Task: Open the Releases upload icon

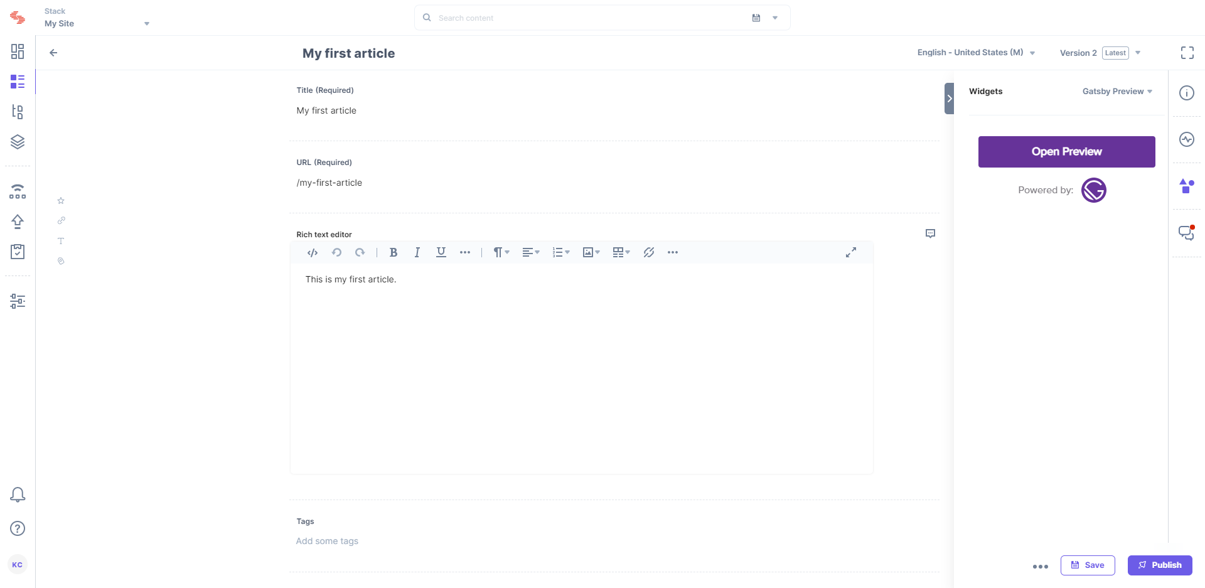Action: coord(18,222)
